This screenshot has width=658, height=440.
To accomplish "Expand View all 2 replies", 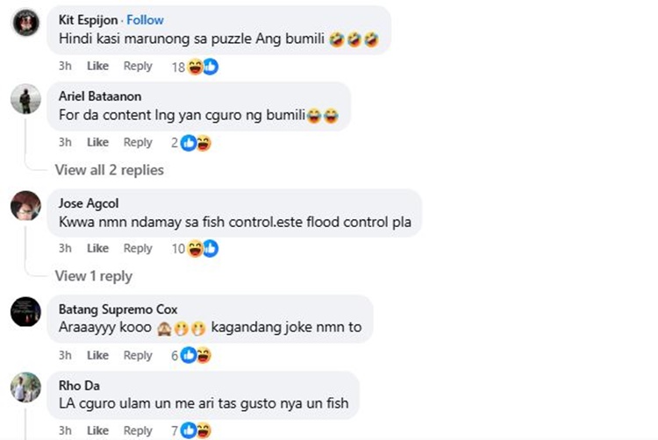I will point(109,169).
